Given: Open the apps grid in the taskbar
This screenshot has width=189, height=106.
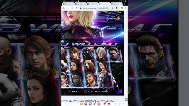Looking at the screenshot, I should [x=67, y=104].
